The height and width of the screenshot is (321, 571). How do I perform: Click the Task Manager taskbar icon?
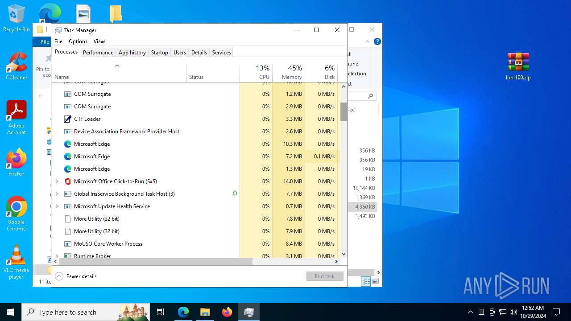coord(248,312)
